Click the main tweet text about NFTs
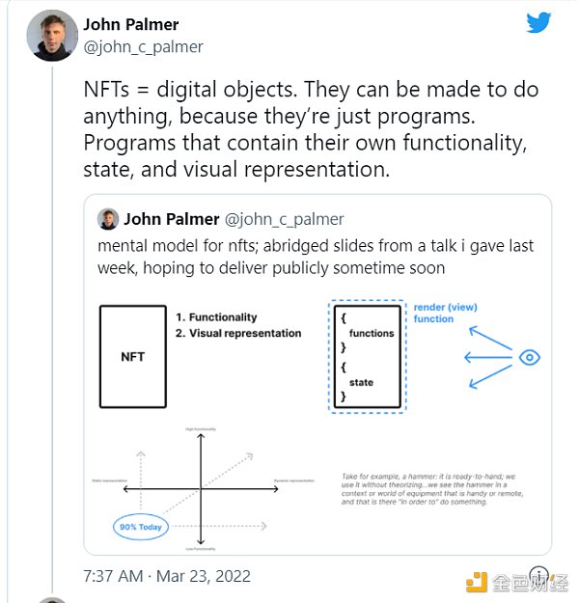Screen dimensions: 579x603 pos(311,129)
